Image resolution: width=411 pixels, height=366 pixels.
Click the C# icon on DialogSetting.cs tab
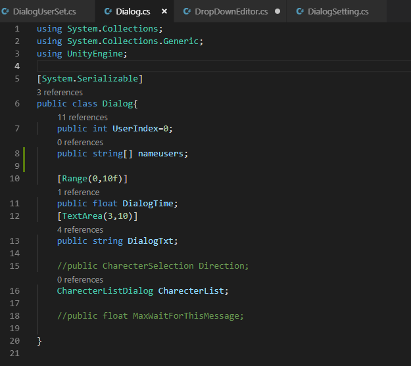[300, 12]
